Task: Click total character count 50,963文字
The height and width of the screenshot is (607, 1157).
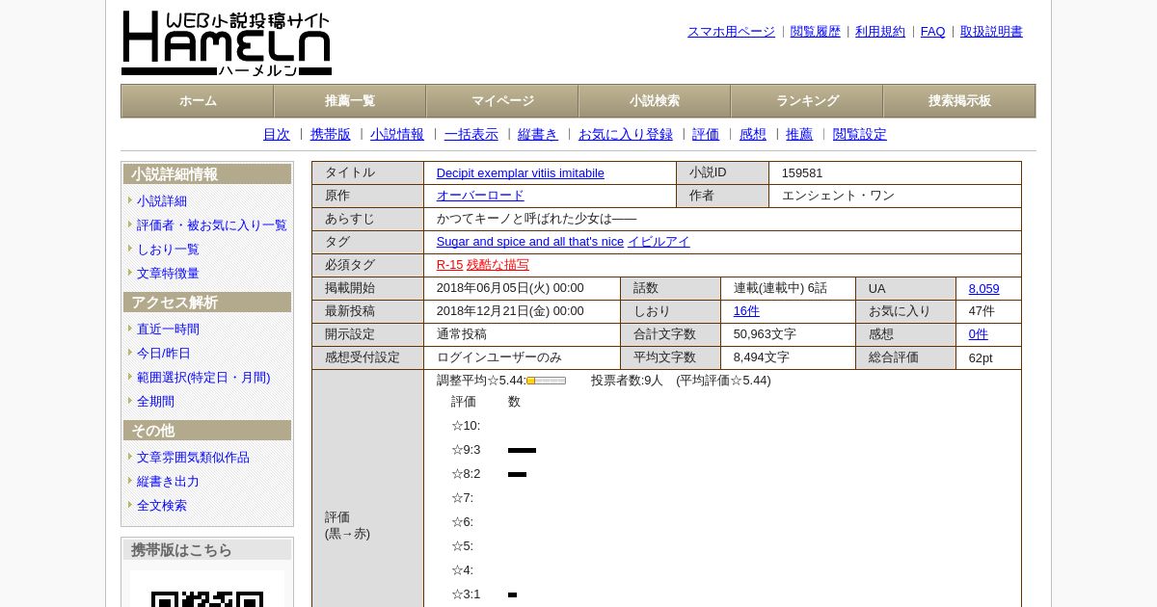Action: click(x=765, y=335)
